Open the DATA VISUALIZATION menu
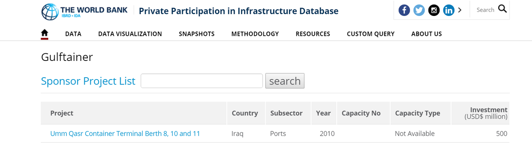Viewport: 532px width, 156px height. point(130,34)
